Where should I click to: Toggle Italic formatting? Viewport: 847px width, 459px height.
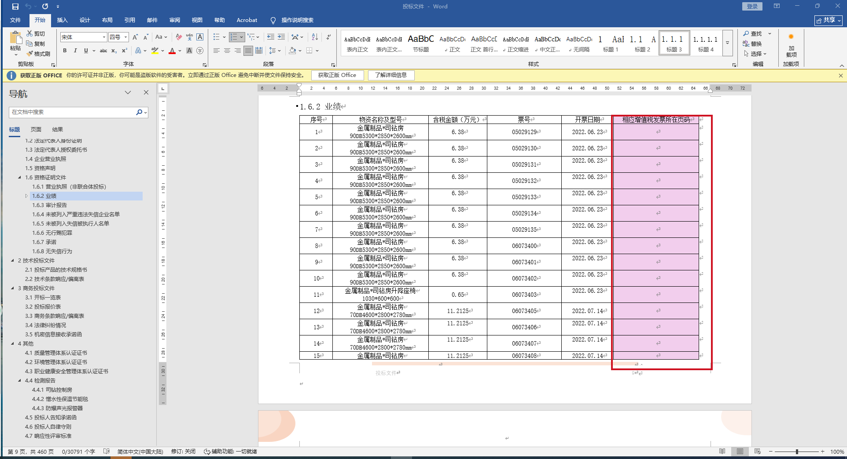75,51
